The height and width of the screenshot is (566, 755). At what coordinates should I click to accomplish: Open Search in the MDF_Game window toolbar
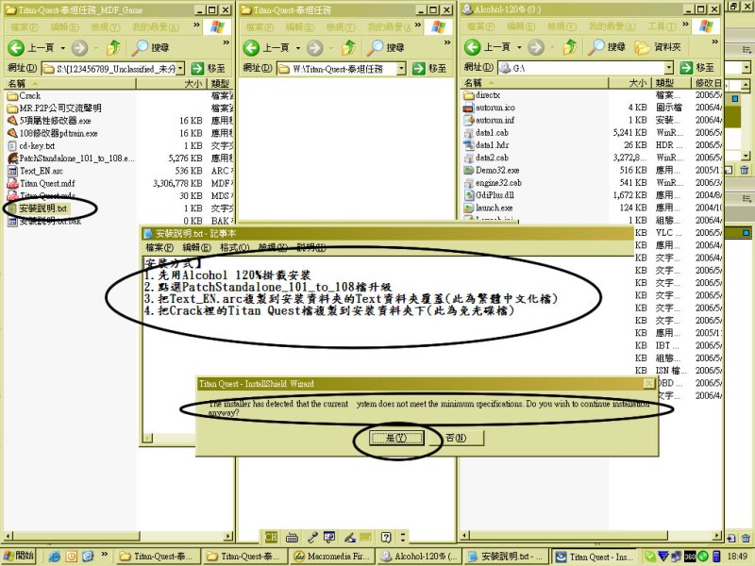(x=150, y=47)
